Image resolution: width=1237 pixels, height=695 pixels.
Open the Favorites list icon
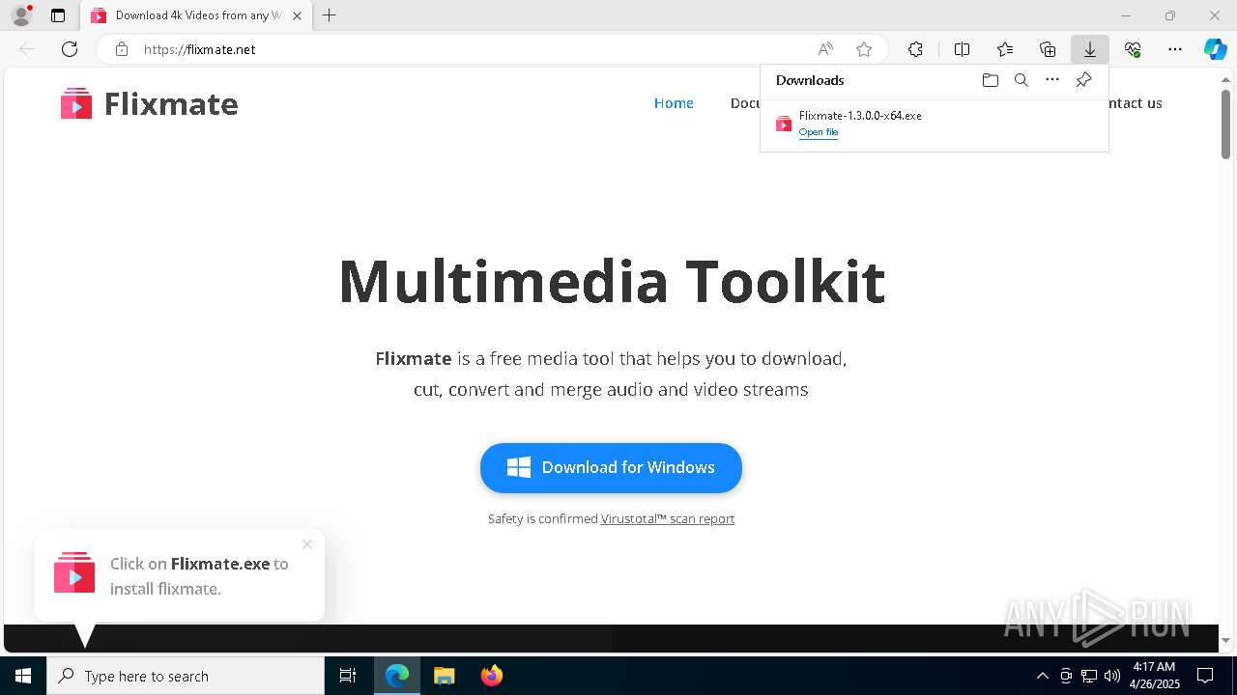[x=1005, y=49]
